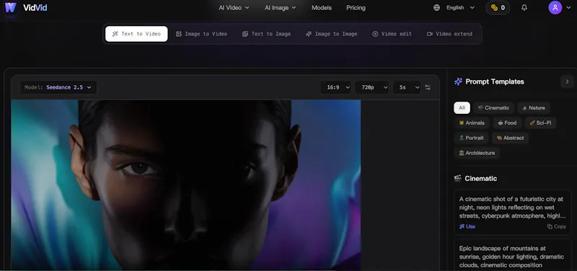The image size is (577, 271).
Task: Open the globe language icon
Action: [x=436, y=8]
